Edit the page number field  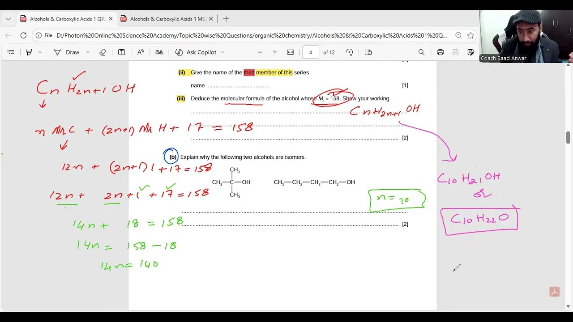(311, 52)
